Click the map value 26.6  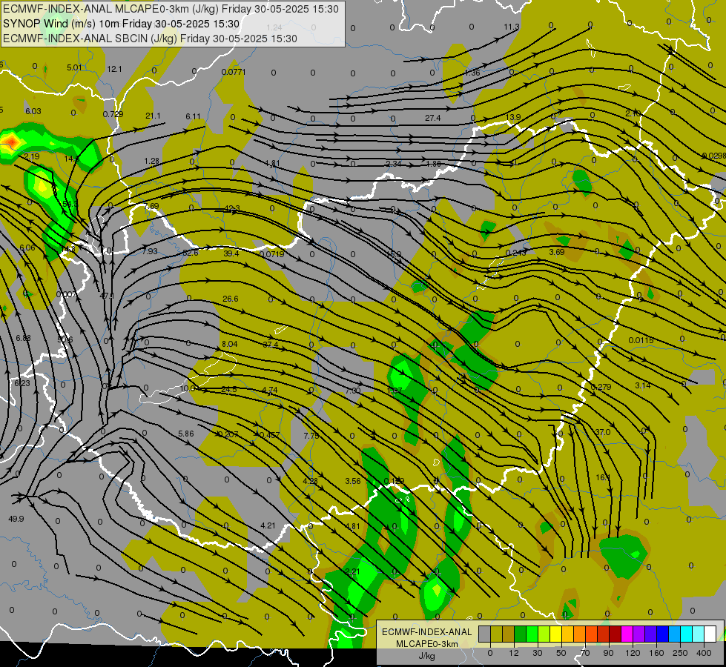pyautogui.click(x=230, y=299)
